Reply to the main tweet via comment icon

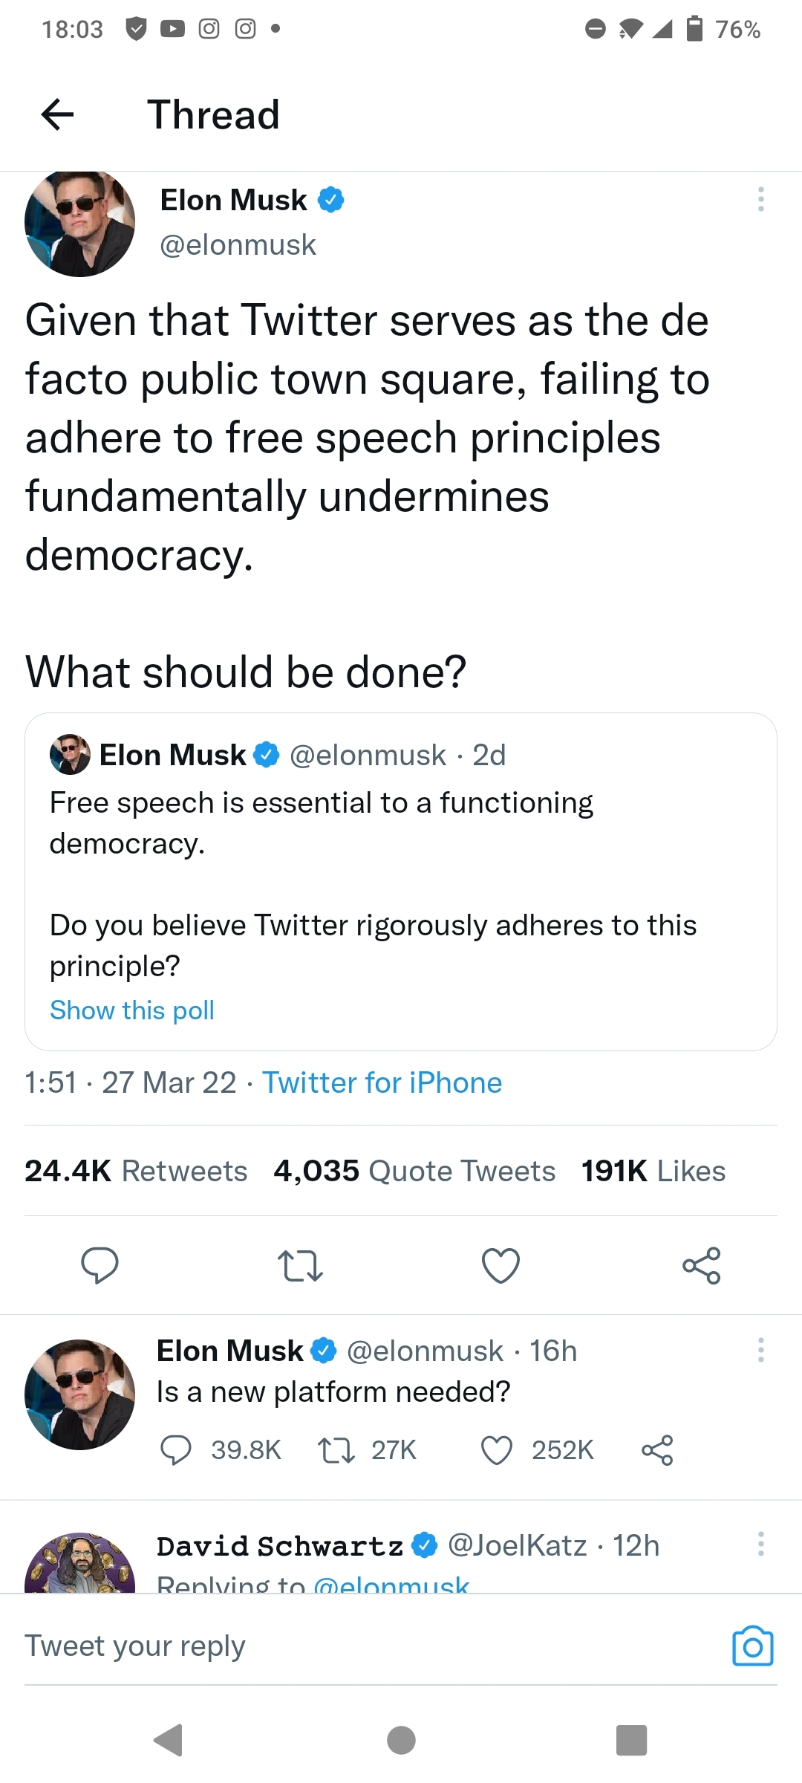pos(100,1265)
